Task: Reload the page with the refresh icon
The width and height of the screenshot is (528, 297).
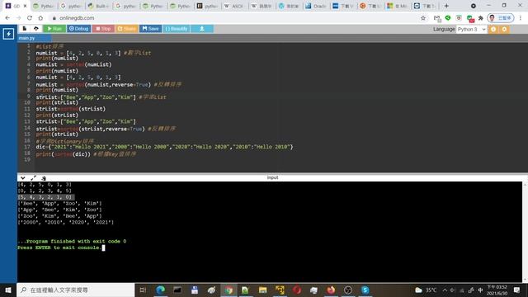Action: coord(30,18)
